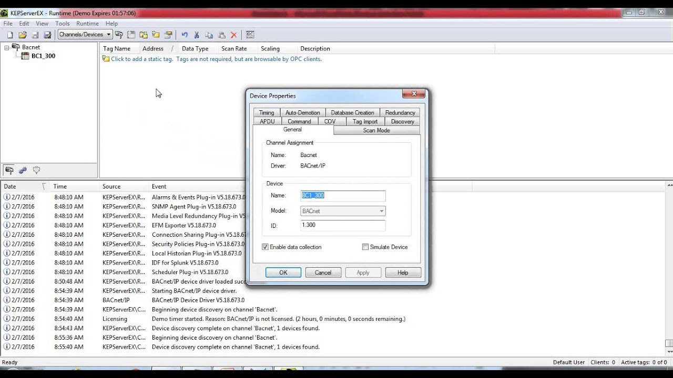The height and width of the screenshot is (378, 673).
Task: Click Default User in status bar
Action: [569, 362]
